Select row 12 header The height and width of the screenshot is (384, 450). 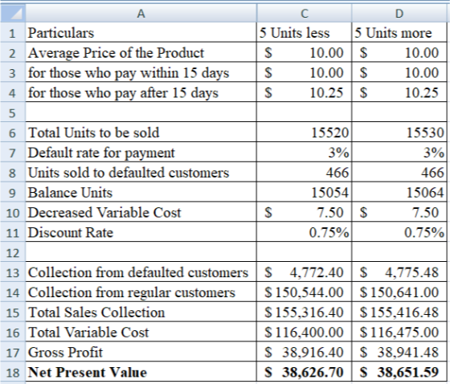click(13, 252)
